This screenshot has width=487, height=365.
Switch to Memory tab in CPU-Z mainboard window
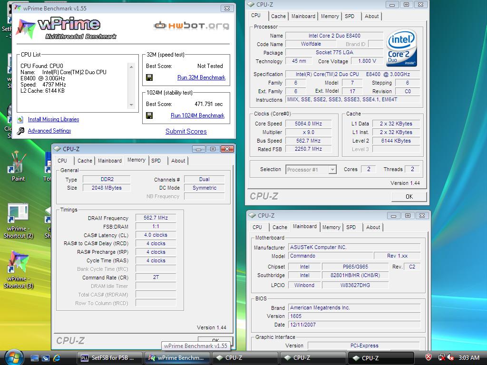(331, 227)
